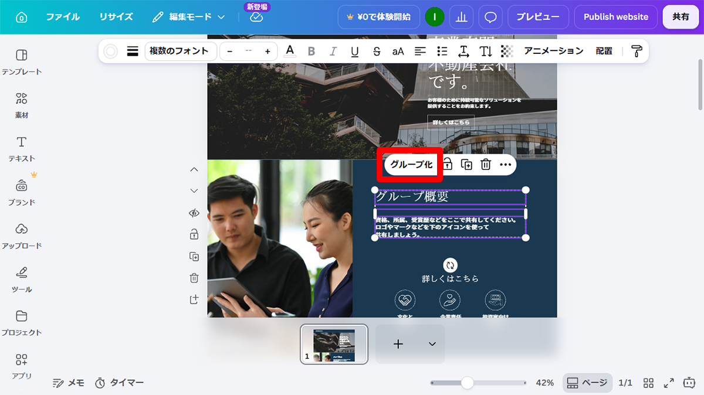Click ¥0で体験開始 button
The height and width of the screenshot is (395, 704).
[379, 17]
